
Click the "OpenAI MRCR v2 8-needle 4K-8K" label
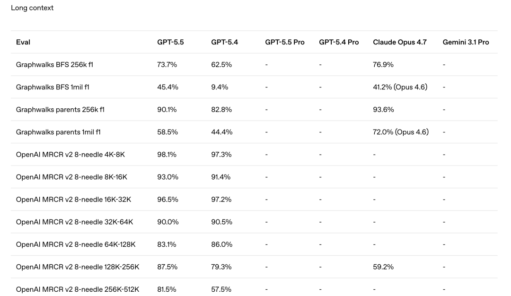71,155
